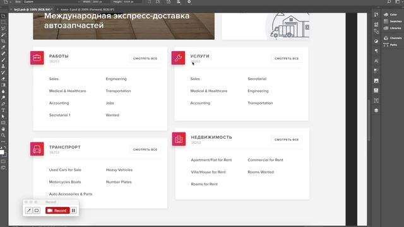Viewport: 404px width, 227px height.
Task: Open the Size preset dropdown showing Custom
Action: click(x=52, y=2)
